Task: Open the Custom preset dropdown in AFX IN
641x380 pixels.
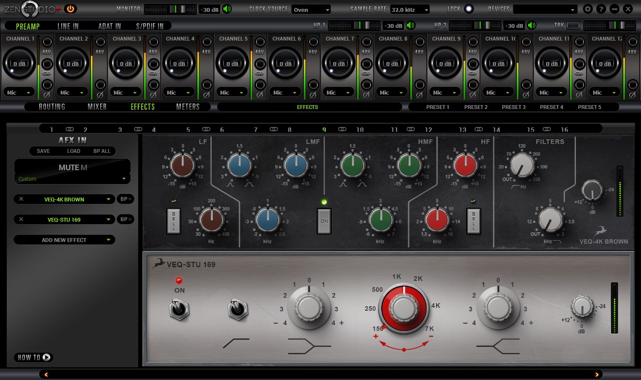Action: (x=72, y=179)
